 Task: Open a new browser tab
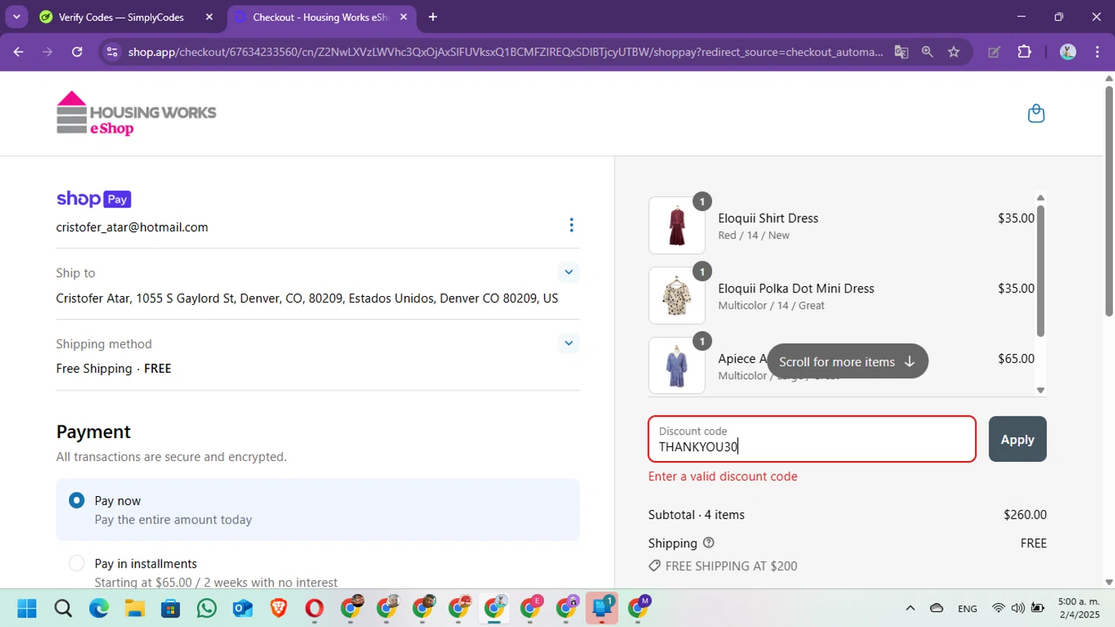pyautogui.click(x=433, y=17)
